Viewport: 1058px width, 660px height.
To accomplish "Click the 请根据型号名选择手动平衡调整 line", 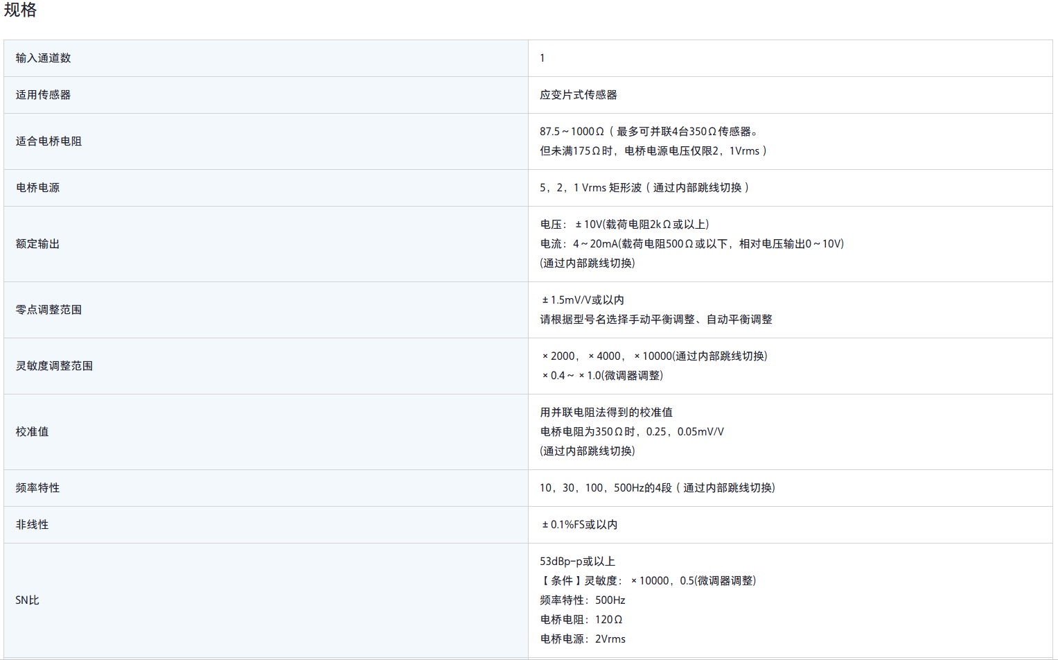I will click(x=656, y=320).
